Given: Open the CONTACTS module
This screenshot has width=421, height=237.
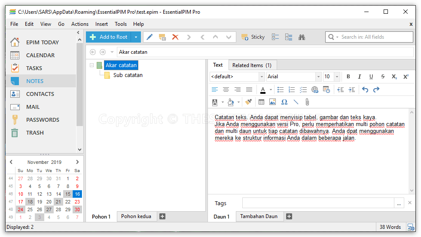Looking at the screenshot, I should tap(40, 94).
